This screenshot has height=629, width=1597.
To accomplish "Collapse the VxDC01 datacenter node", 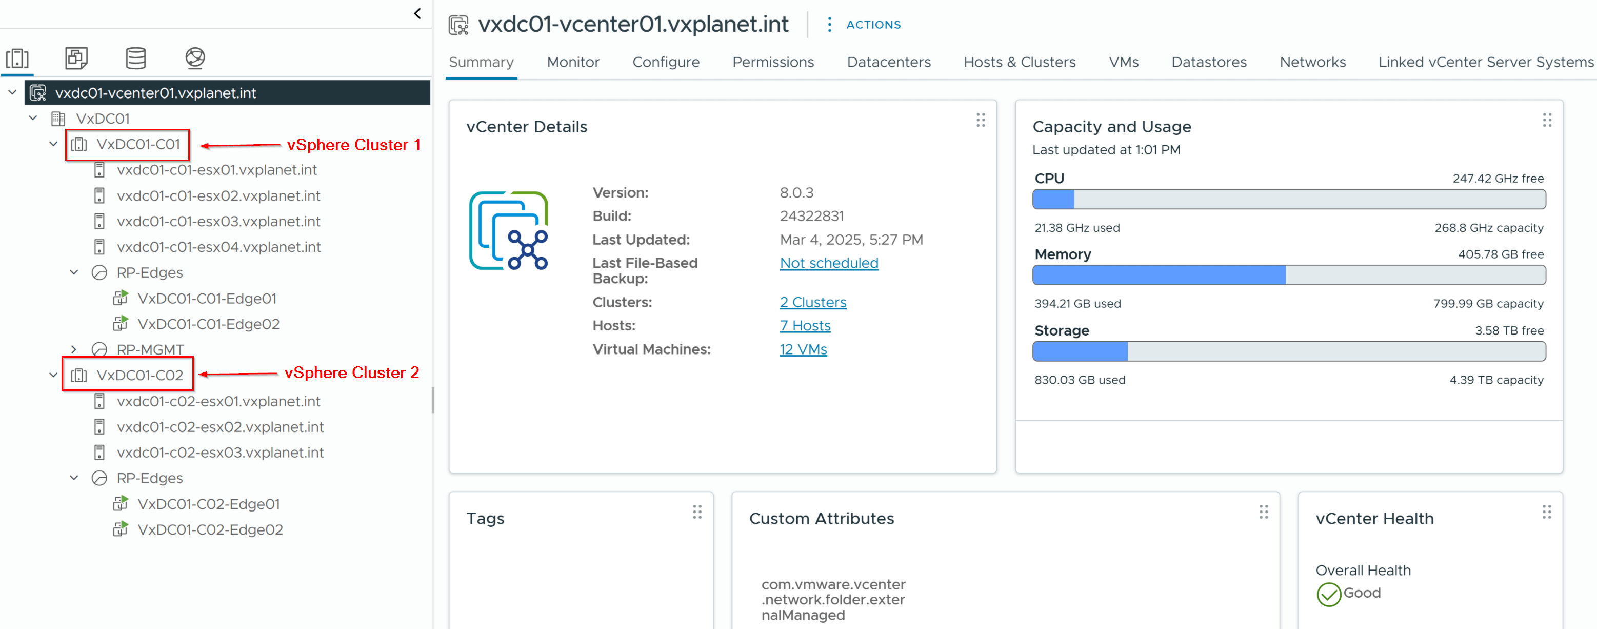I will 33,118.
